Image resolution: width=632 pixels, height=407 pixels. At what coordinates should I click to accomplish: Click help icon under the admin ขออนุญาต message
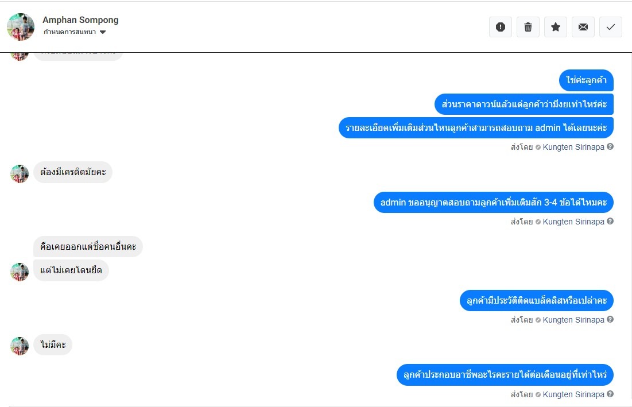click(610, 222)
